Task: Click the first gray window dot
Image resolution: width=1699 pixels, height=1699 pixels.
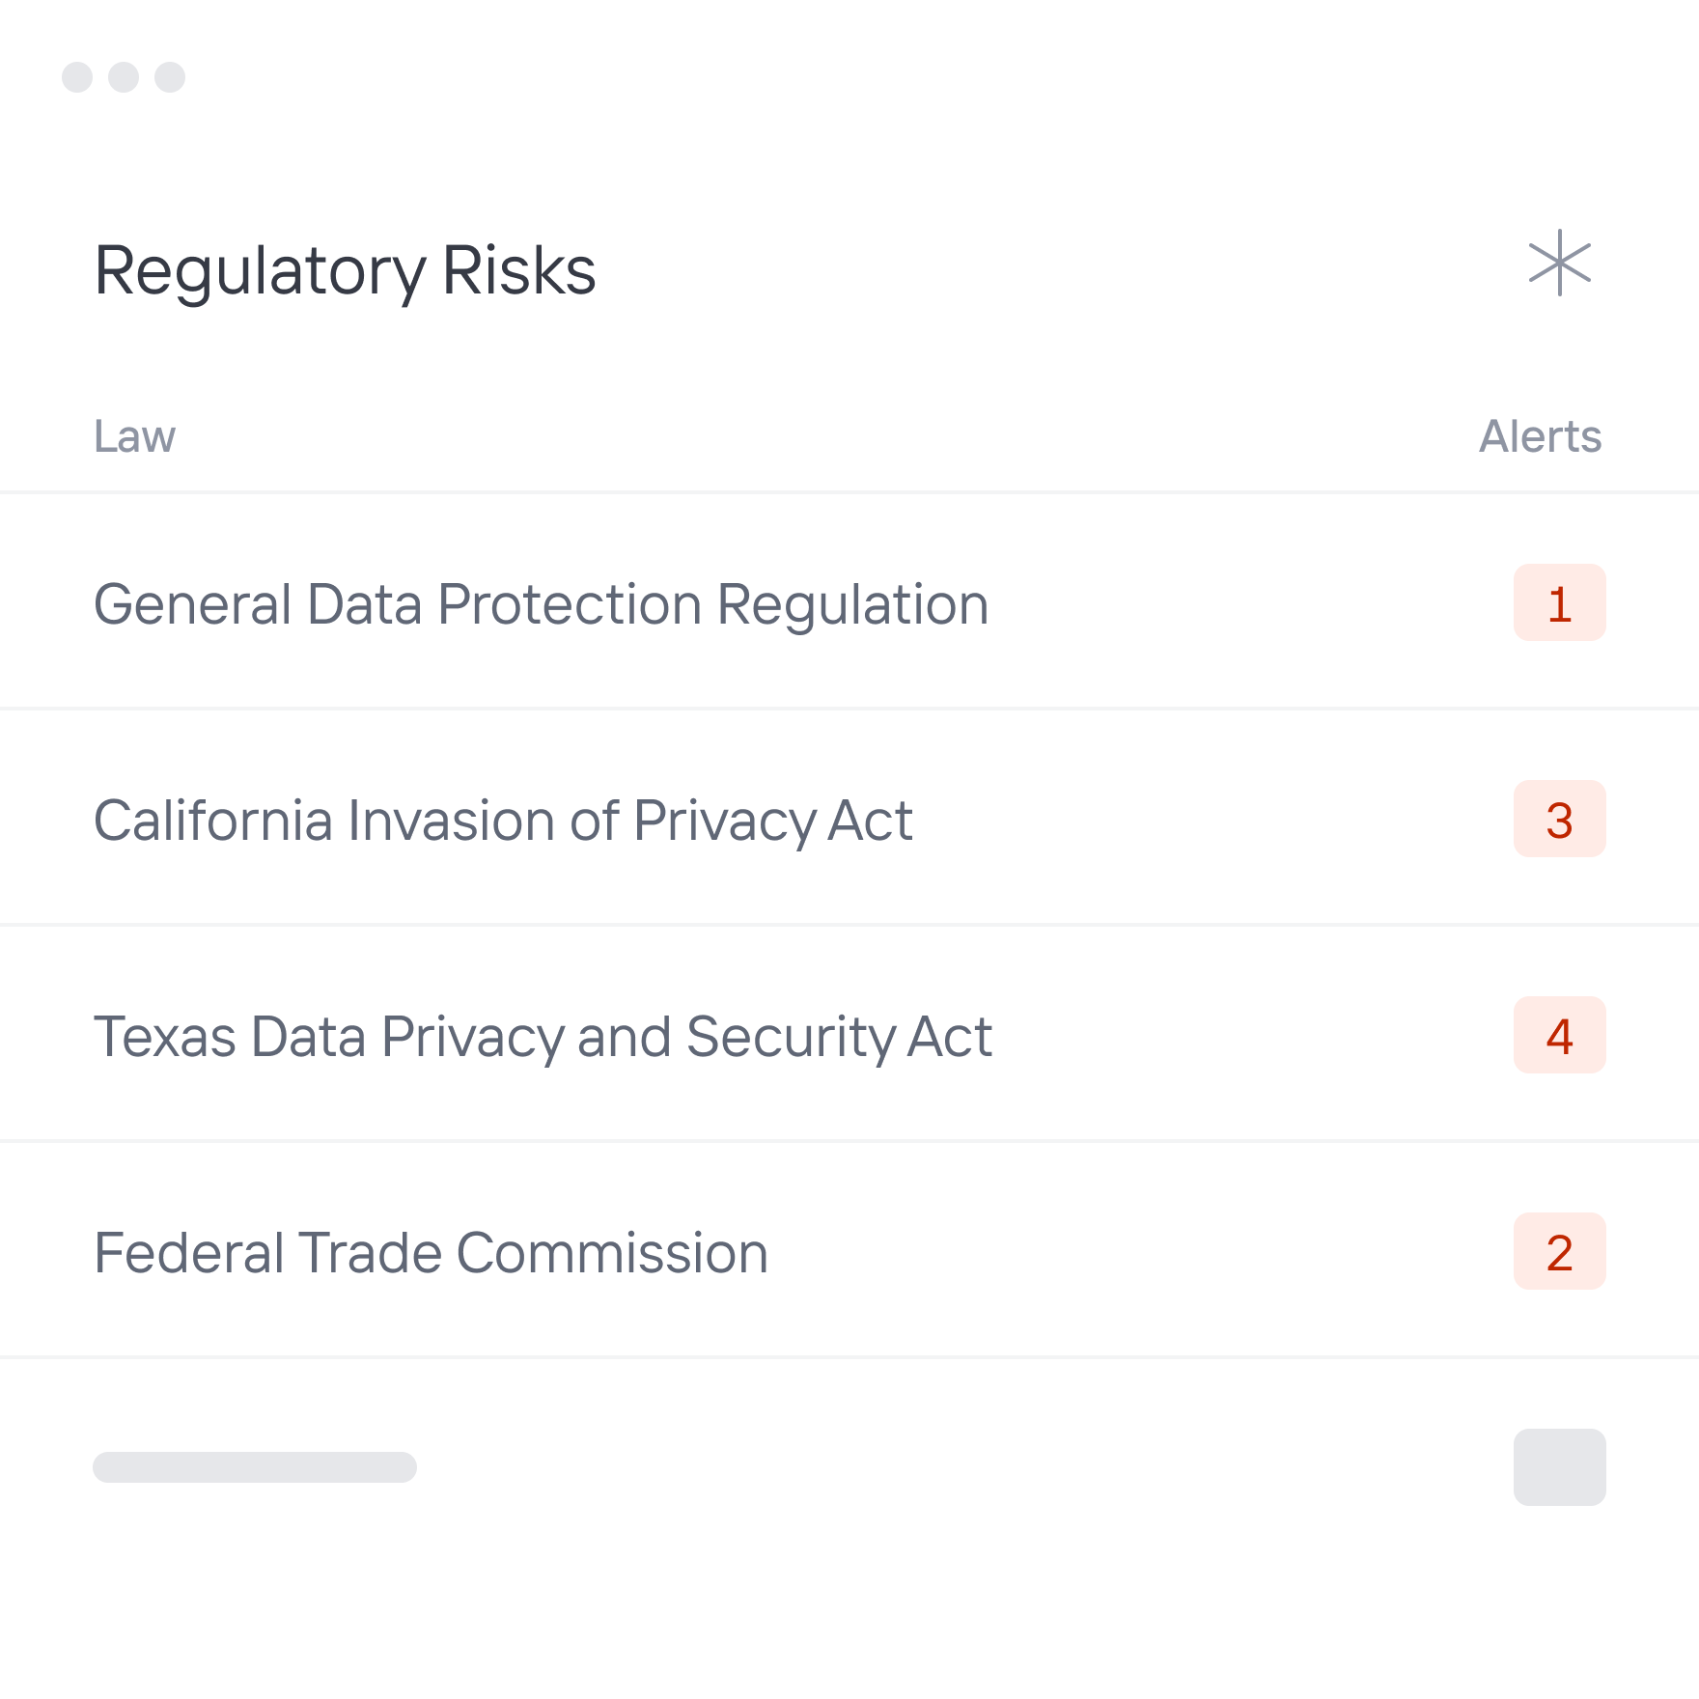Action: 77,77
